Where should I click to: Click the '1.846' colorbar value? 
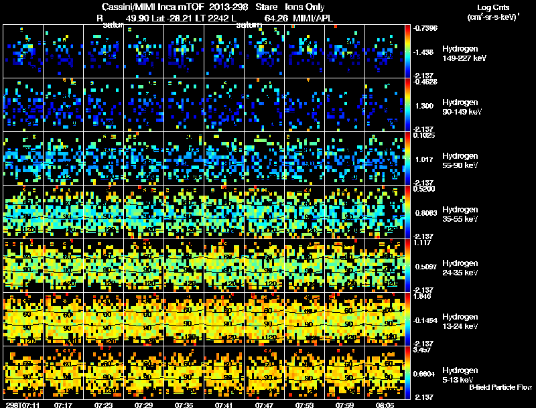[x=422, y=296]
